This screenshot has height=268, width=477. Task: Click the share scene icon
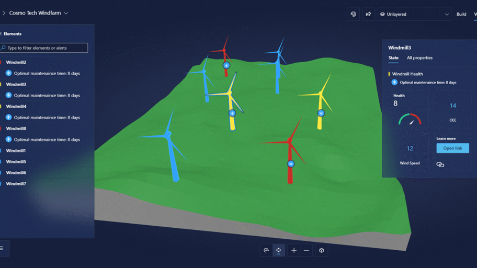[x=368, y=14]
